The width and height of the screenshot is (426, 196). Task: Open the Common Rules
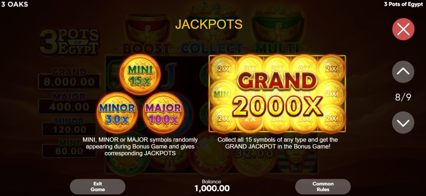[x=323, y=186]
